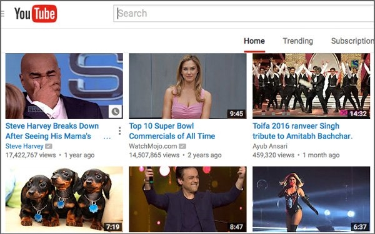Switch to the Trending tab

[x=297, y=41]
